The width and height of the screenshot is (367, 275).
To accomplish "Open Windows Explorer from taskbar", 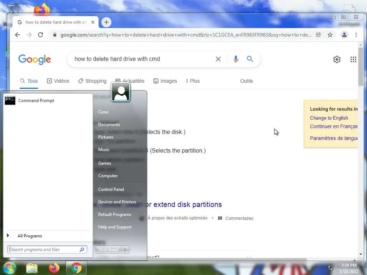I will pos(32,268).
